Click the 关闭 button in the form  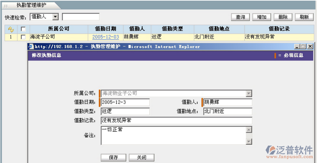tap(141, 157)
